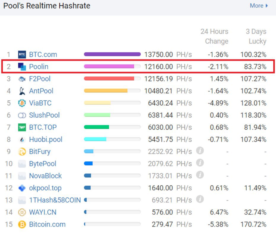276x236 pixels.
Task: Open the 1THash&58COIN pool link
Action: point(55,200)
